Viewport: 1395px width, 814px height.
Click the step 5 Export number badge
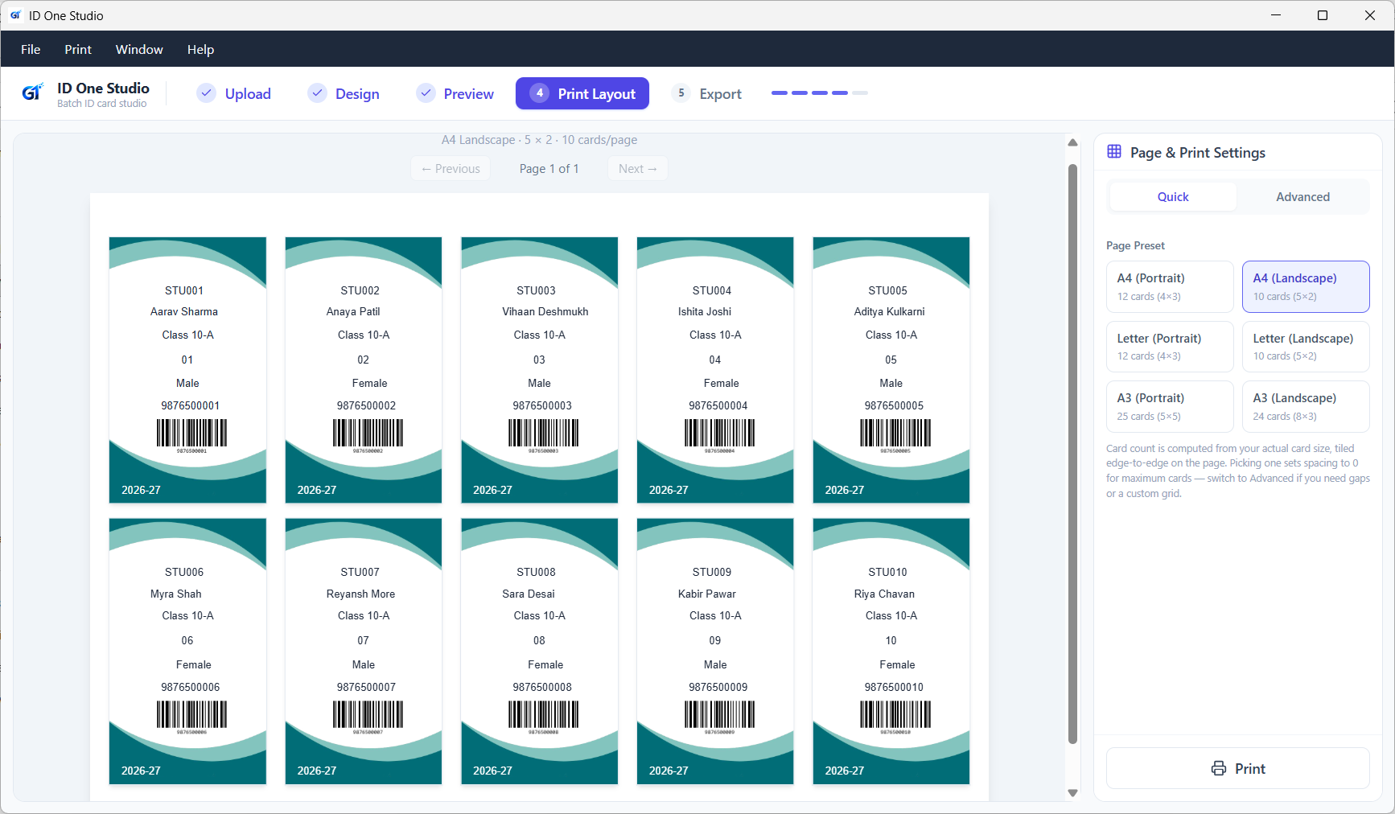681,93
